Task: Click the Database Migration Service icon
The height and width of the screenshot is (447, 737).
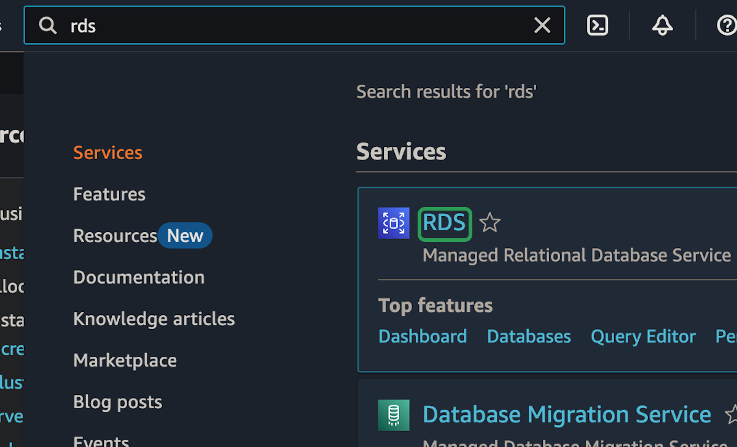Action: coord(394,414)
